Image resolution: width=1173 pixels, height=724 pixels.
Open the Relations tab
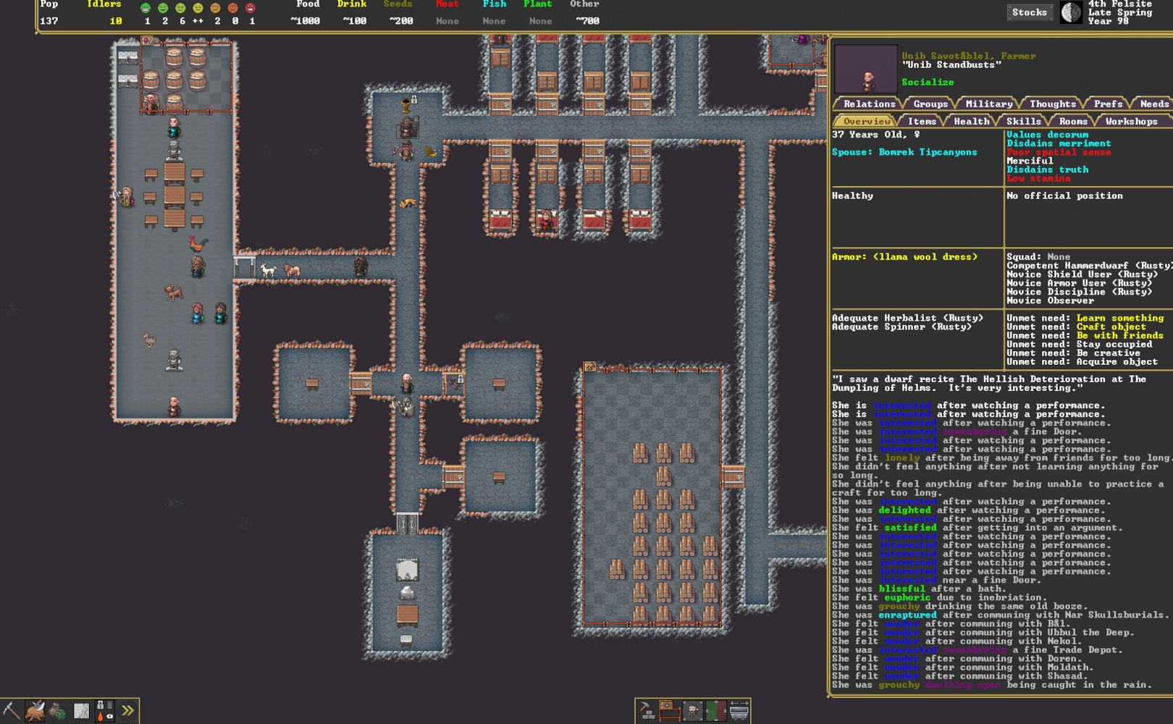click(x=869, y=104)
